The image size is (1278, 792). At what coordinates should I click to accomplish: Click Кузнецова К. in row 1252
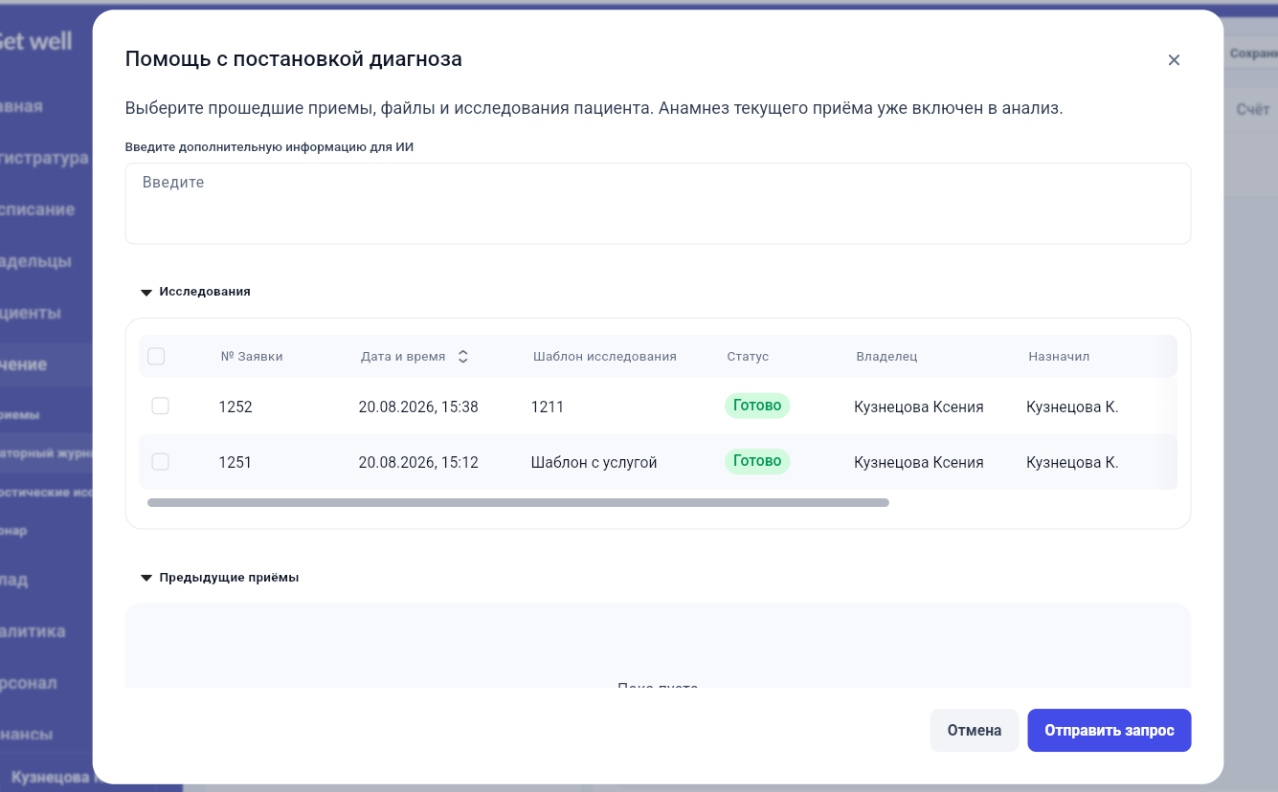(1072, 407)
